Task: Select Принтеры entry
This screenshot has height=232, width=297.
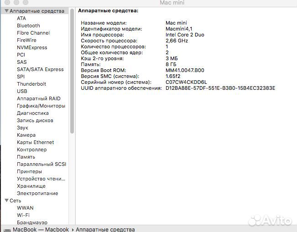Action: tap(29, 172)
